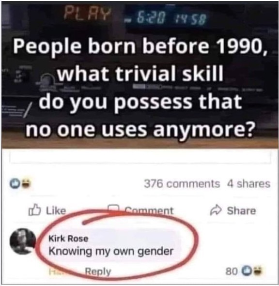The height and width of the screenshot is (286, 279).
Task: Open the 376 comments link
Action: [x=182, y=183]
